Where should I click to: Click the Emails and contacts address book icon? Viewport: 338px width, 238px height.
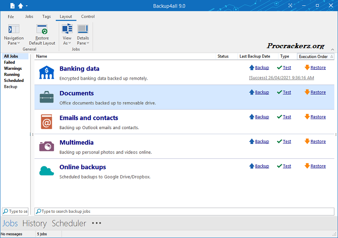46,121
